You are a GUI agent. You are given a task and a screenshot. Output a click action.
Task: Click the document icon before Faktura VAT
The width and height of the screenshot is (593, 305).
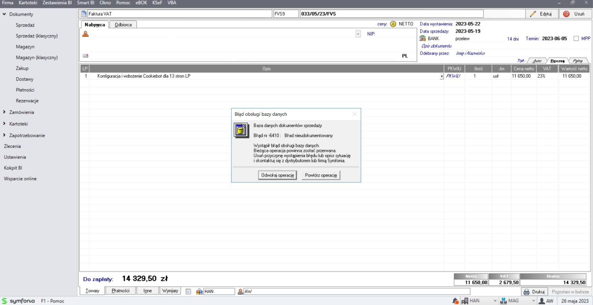click(84, 14)
